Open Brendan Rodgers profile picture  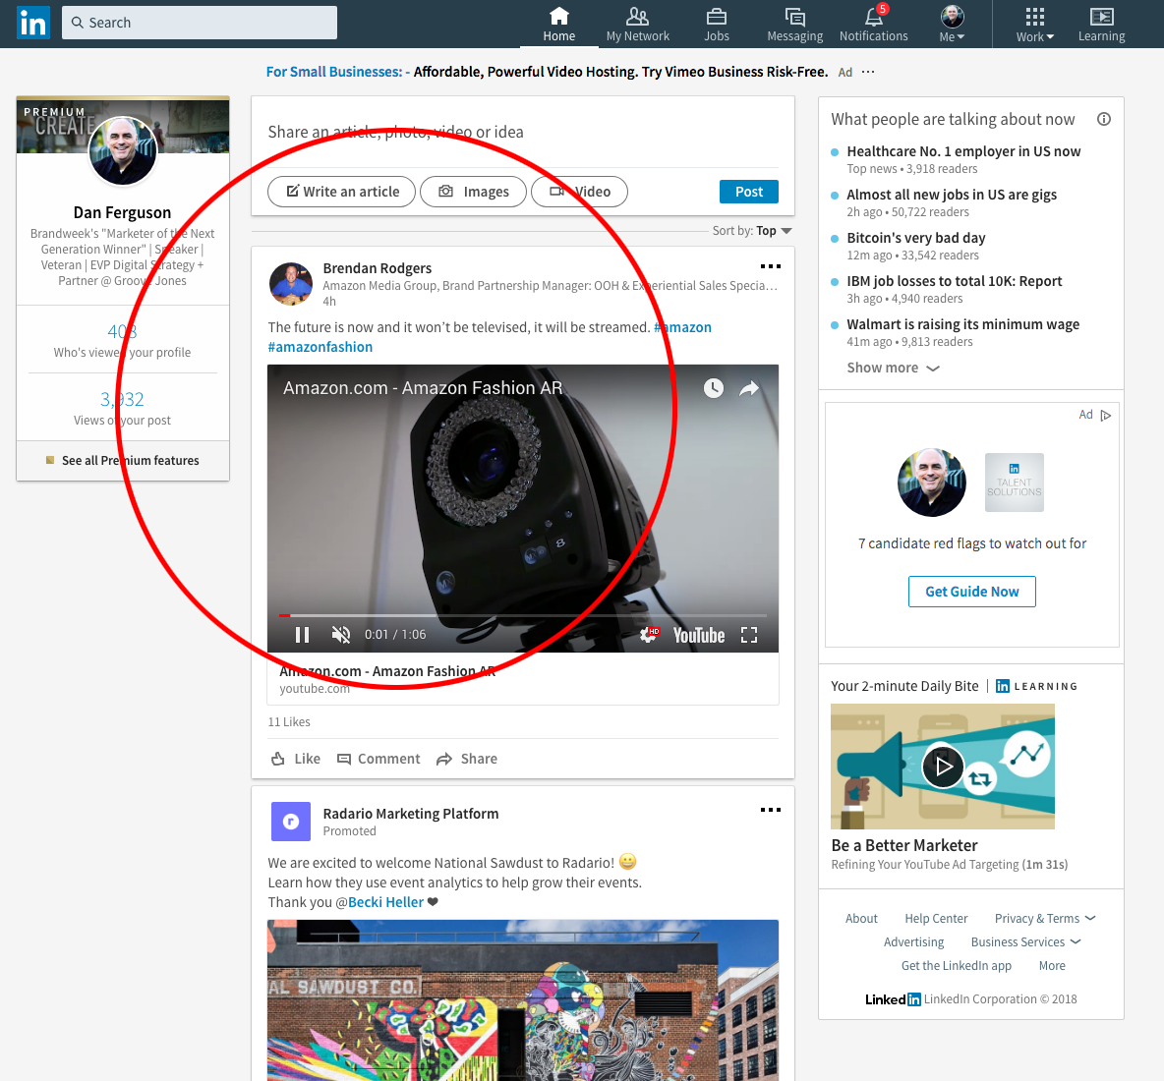click(290, 283)
